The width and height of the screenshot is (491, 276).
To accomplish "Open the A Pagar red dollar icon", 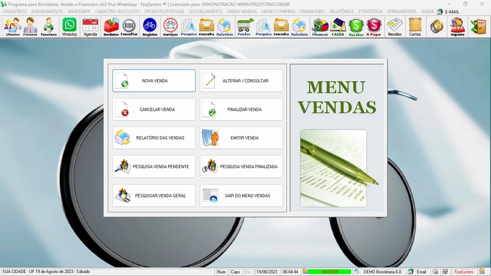I will [374, 27].
